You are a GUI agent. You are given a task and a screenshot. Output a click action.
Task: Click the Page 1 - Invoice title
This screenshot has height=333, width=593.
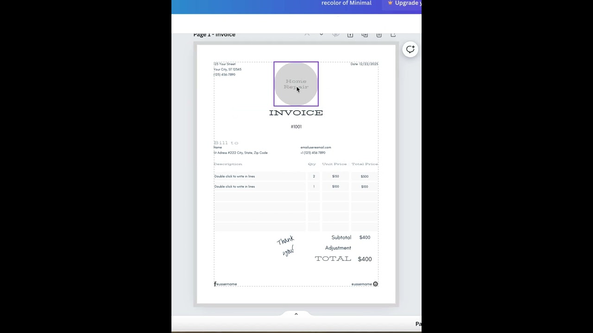[x=214, y=35]
